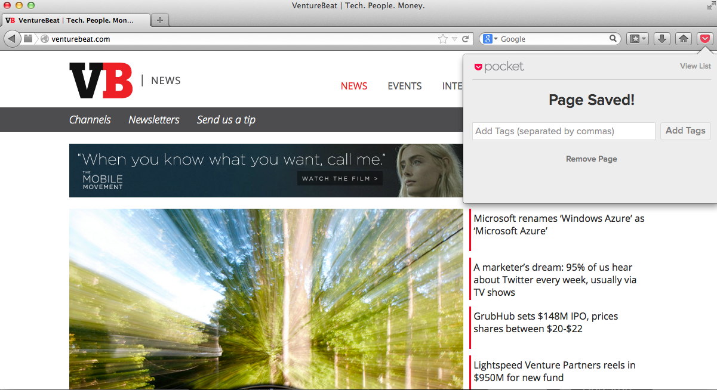Screen dimensions: 717x390
Task: Click the WATCH THE FILM banner button
Action: point(340,178)
